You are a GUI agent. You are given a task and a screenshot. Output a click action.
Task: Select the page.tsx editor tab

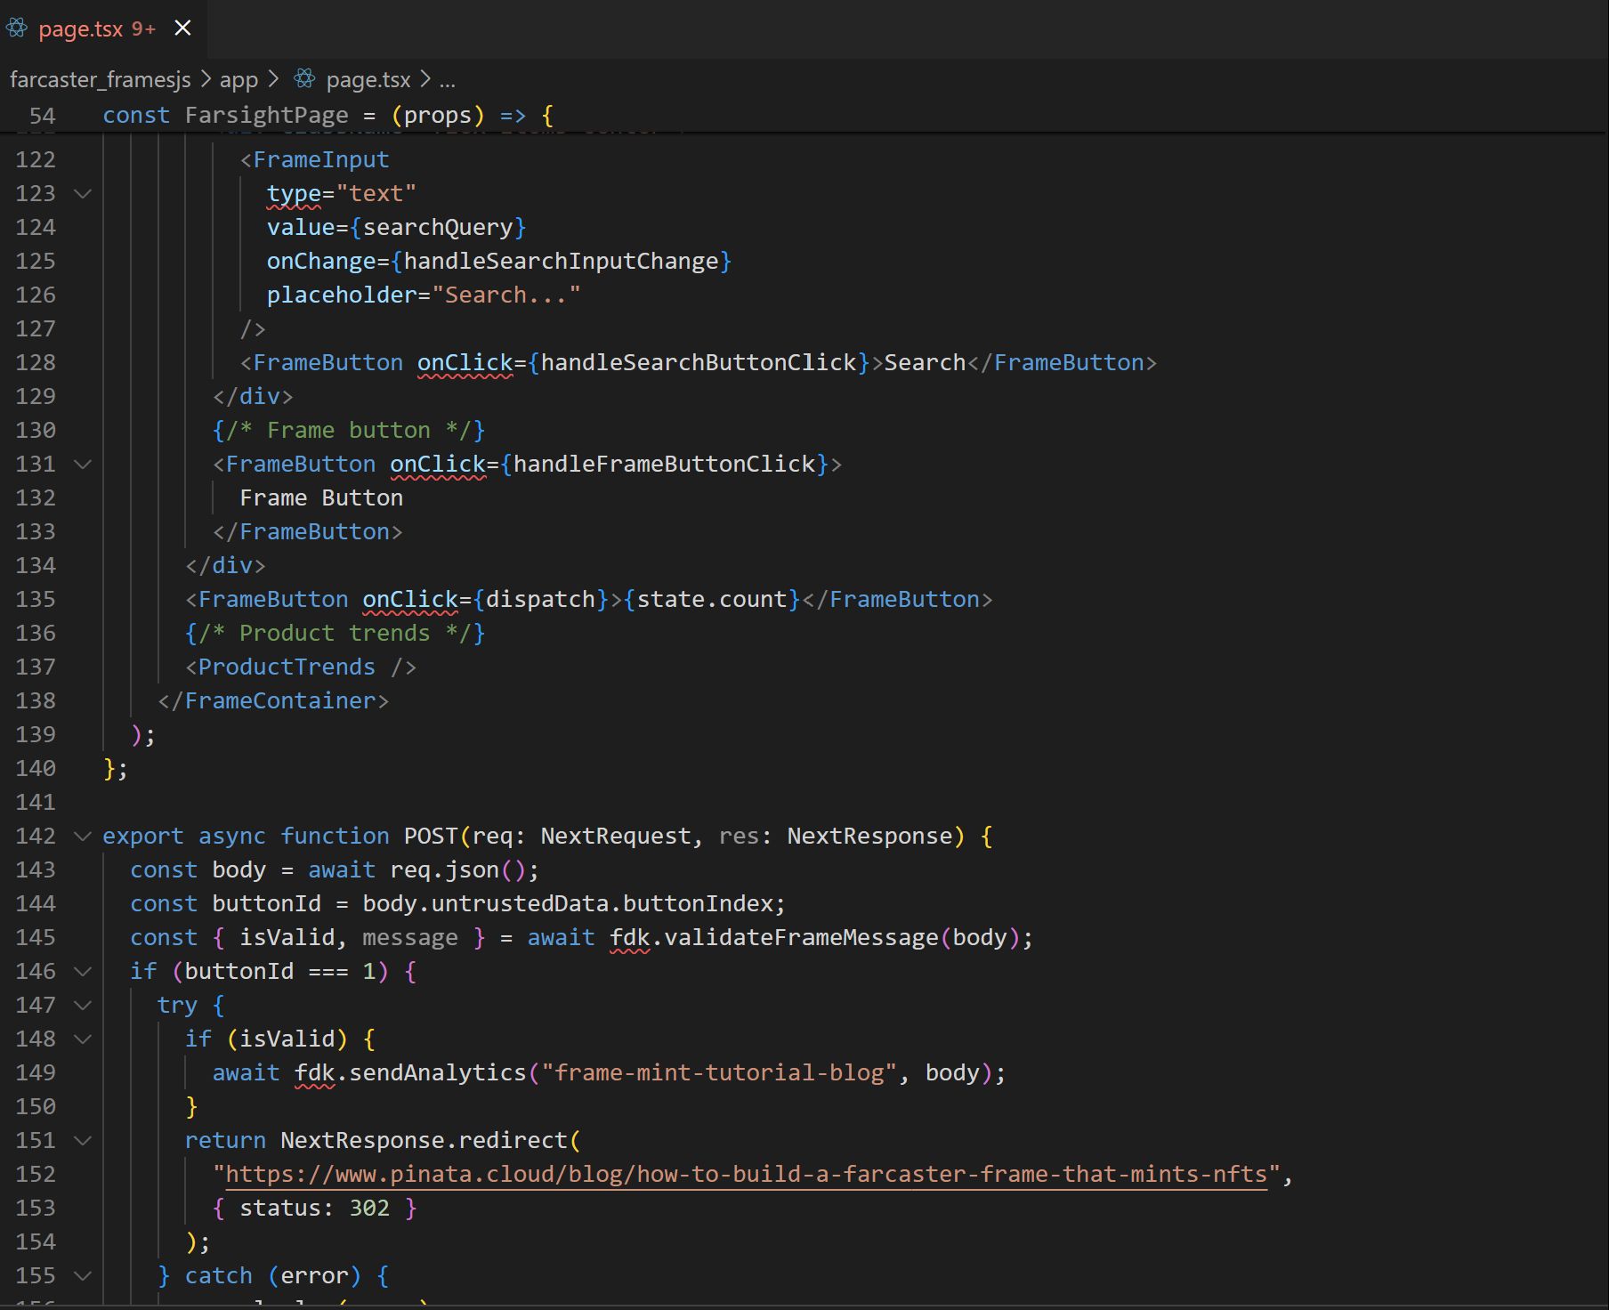102,28
